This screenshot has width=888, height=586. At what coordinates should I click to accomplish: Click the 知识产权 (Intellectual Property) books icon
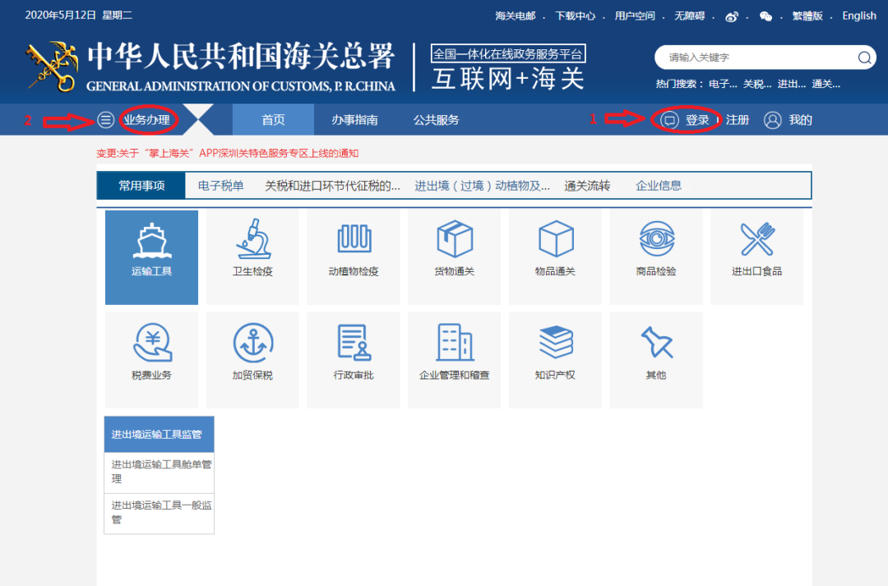[x=555, y=358]
